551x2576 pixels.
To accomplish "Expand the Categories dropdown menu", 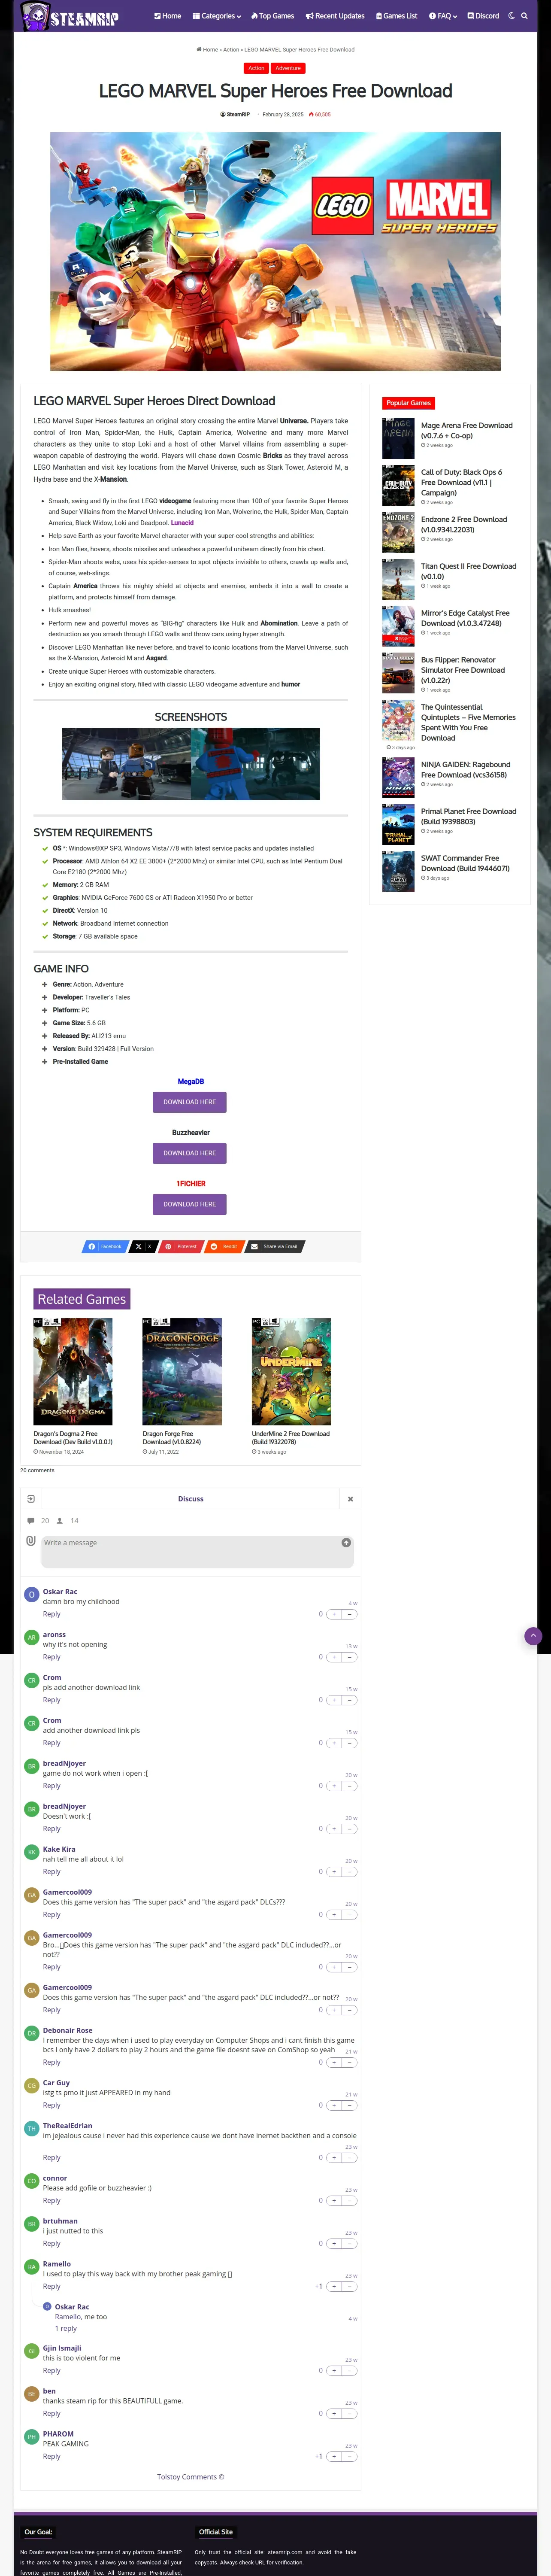I will 217,16.
